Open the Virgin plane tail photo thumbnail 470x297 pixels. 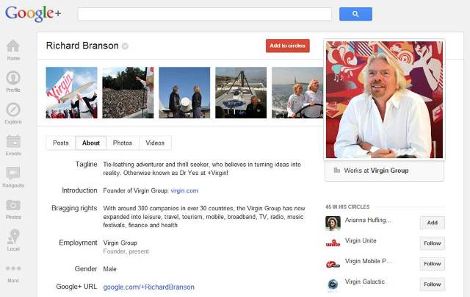tap(72, 93)
